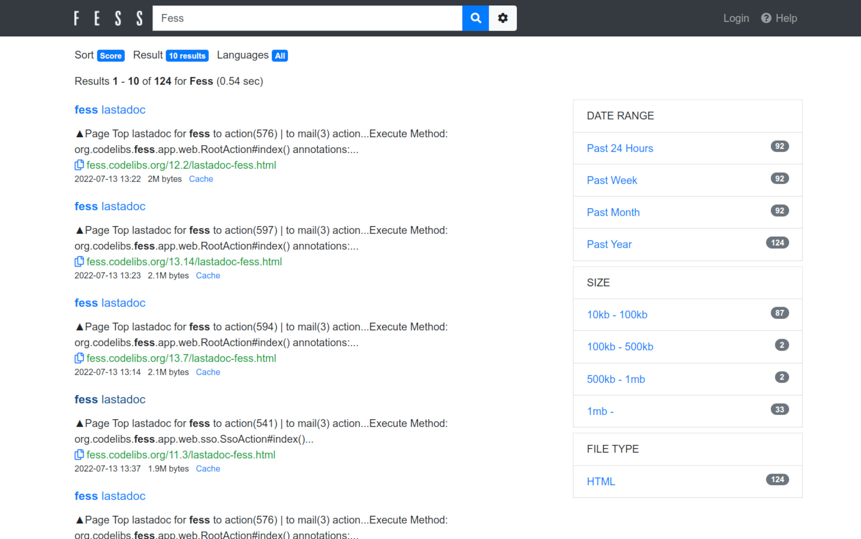
Task: Toggle the All languages filter badge
Action: coord(279,55)
